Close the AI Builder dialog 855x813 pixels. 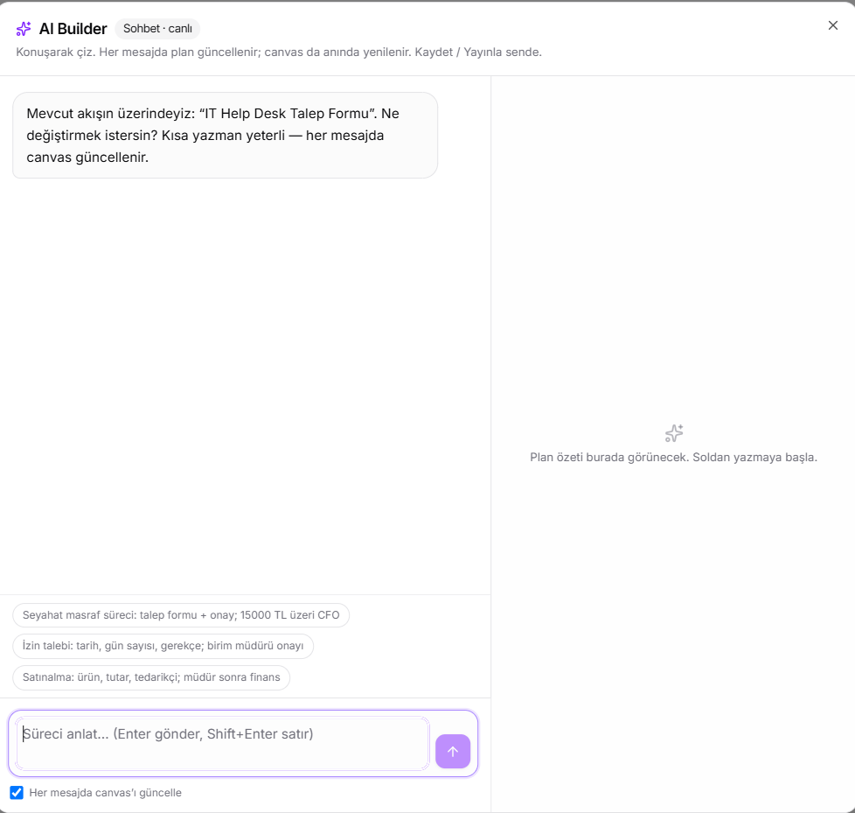tap(832, 25)
